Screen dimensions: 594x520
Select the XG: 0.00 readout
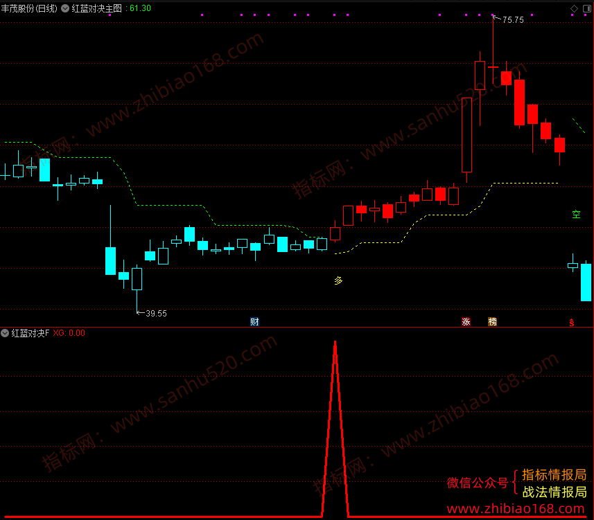point(69,333)
